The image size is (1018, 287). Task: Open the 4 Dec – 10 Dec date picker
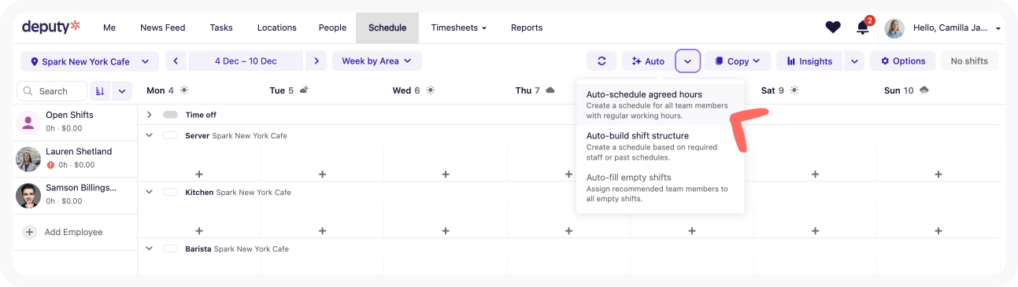[x=246, y=61]
